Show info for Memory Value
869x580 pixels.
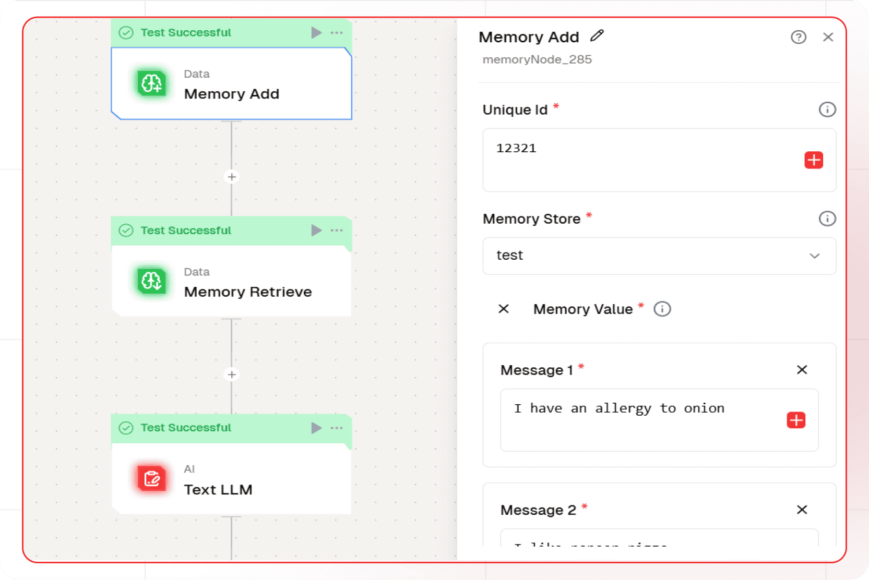(662, 309)
